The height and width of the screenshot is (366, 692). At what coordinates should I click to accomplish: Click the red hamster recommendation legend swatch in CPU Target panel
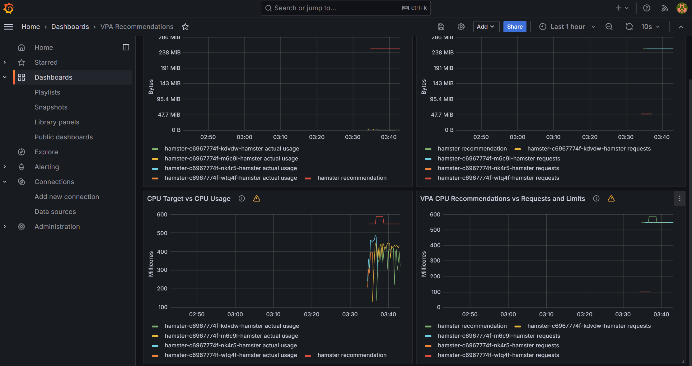[308, 355]
